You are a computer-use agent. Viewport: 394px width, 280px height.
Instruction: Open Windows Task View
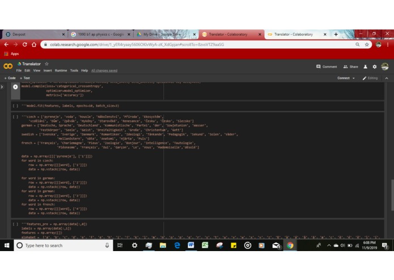pos(120,245)
